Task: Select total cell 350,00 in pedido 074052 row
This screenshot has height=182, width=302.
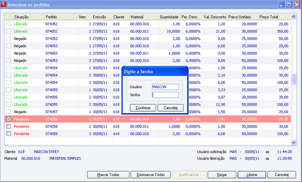Action: 282,31
